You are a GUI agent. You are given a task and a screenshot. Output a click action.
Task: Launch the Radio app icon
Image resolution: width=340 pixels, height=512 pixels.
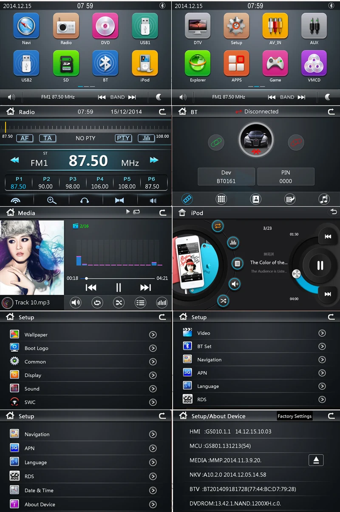[x=66, y=26]
